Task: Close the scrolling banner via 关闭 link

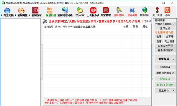Action: click(x=149, y=21)
